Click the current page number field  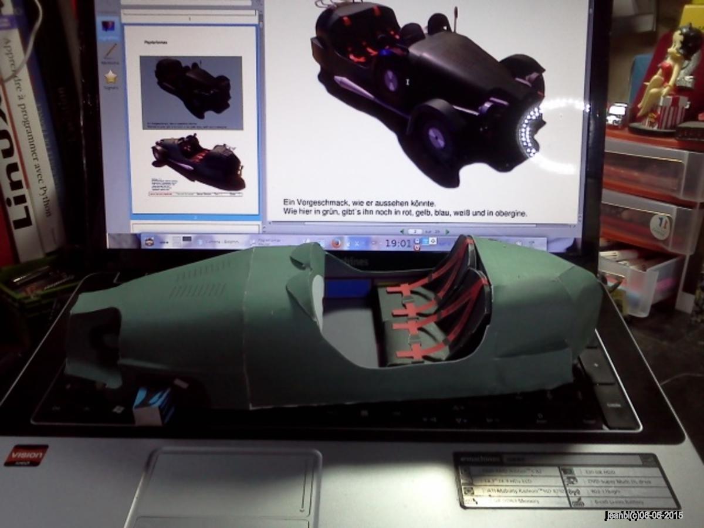(415, 232)
